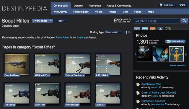
Task: Open TheDefiant604 user profile
Action: 158,104
